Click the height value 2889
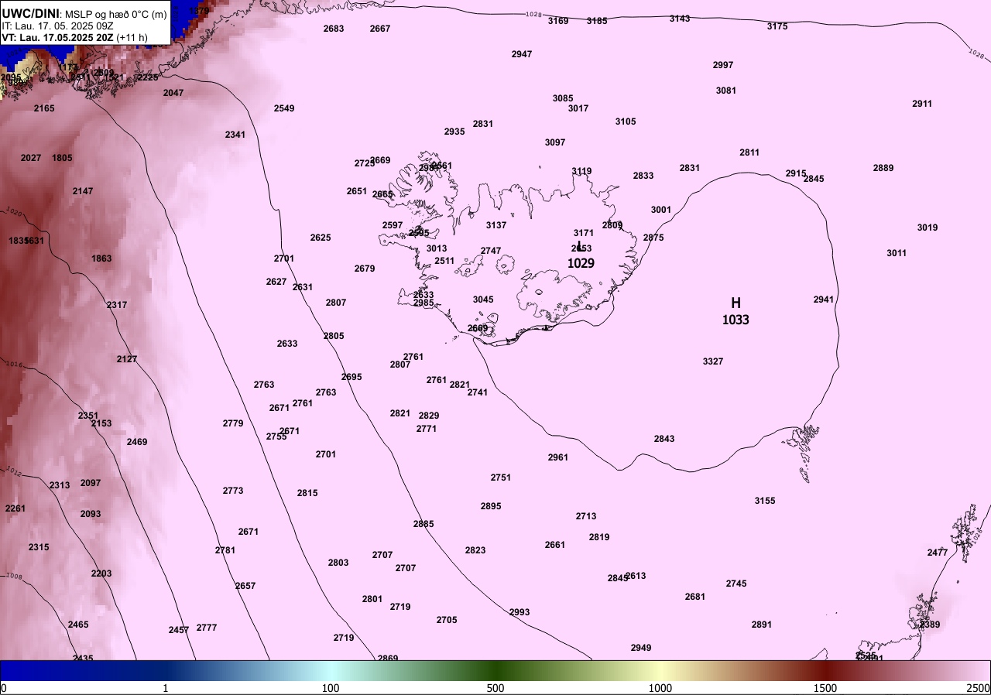 coord(883,168)
